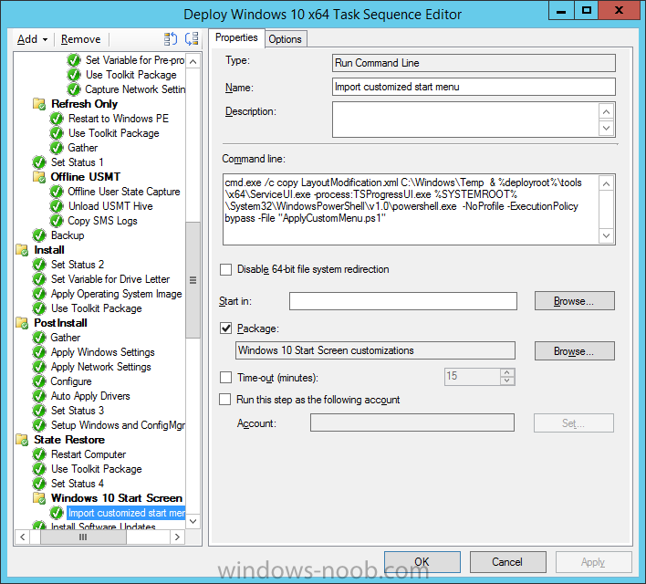Image resolution: width=646 pixels, height=584 pixels.
Task: Open the Add dropdown menu
Action: (32, 39)
